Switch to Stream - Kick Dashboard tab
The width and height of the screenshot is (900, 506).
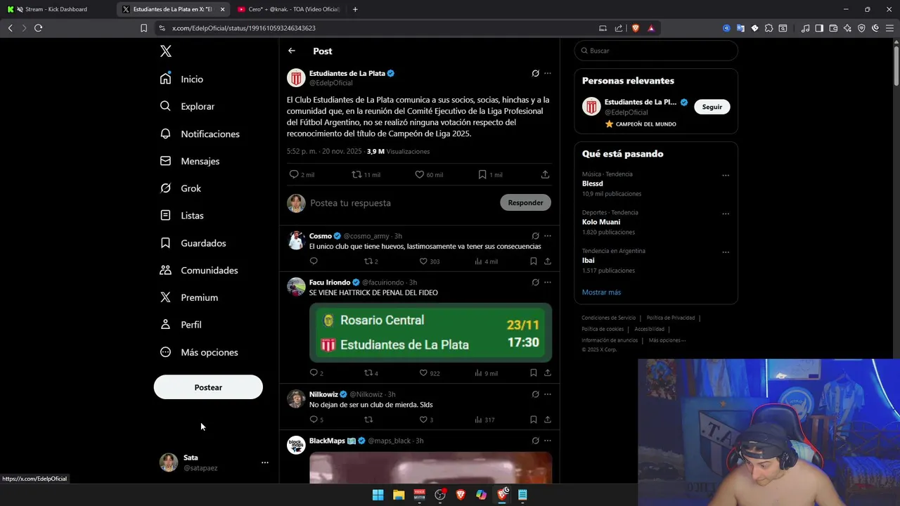[58, 9]
